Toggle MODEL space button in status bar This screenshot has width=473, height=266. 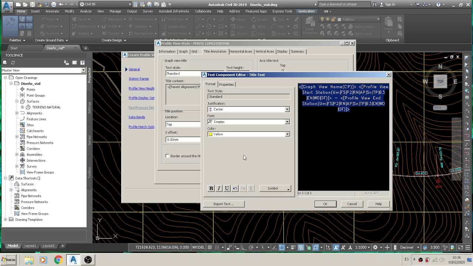coord(198,247)
